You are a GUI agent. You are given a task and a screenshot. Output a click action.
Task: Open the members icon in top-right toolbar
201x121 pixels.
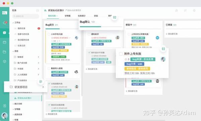pos(177,10)
